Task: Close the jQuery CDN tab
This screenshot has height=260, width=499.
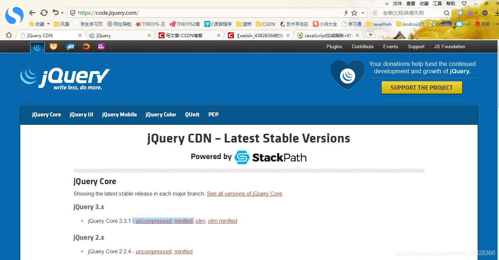Action: (80, 35)
